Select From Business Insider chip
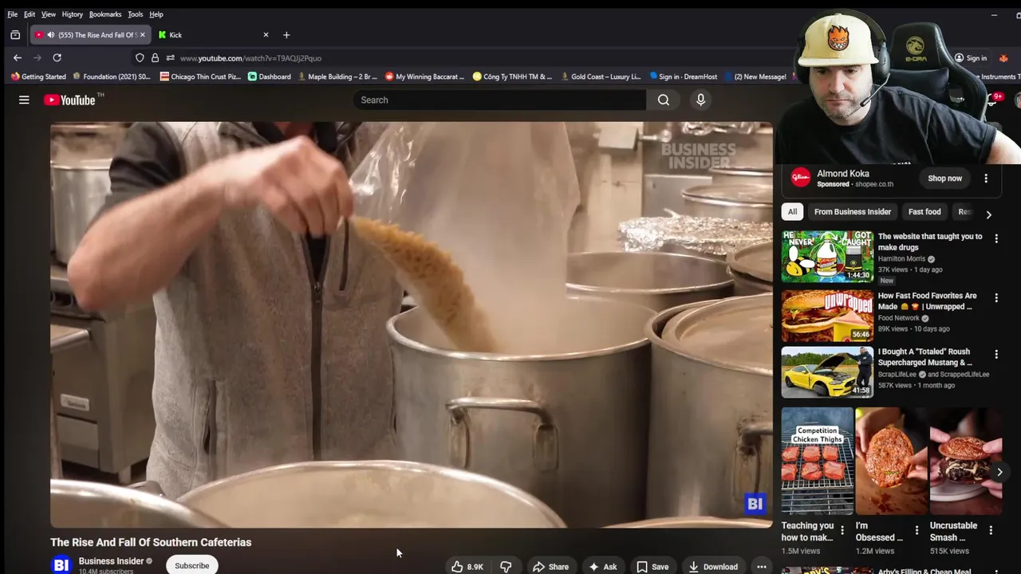This screenshot has height=574, width=1021. click(x=853, y=212)
